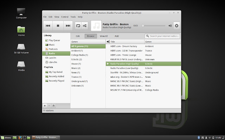The width and height of the screenshot is (225, 140).
Task: Toggle shuffle mode
Action: [x=85, y=26]
